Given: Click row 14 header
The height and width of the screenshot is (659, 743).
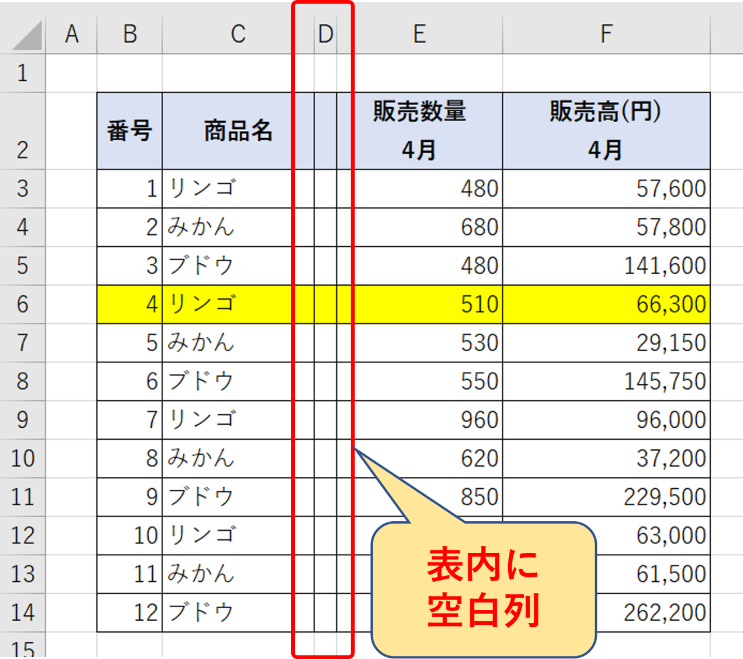Looking at the screenshot, I should 22,612.
